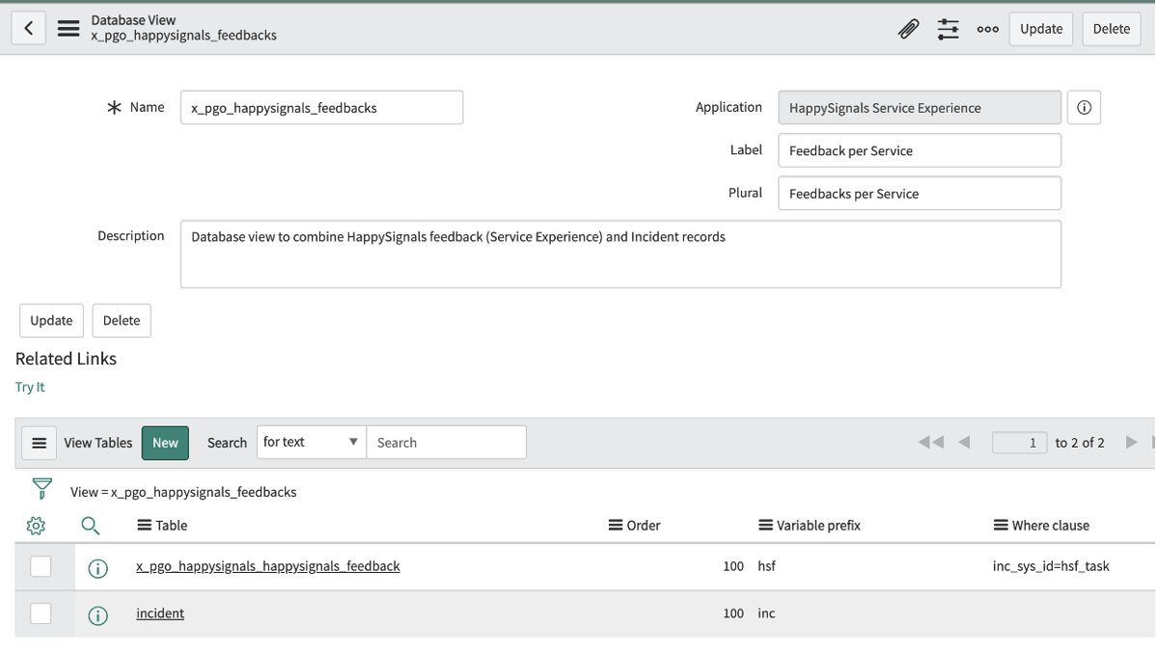Sort by the Order column header
The image size is (1156, 651).
(x=644, y=526)
